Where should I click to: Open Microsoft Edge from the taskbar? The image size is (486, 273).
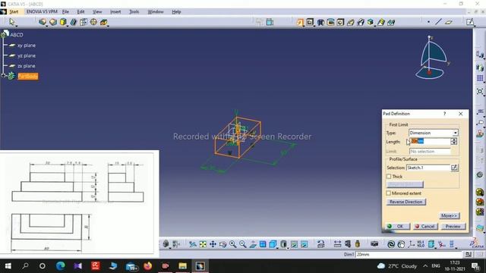click(61, 266)
